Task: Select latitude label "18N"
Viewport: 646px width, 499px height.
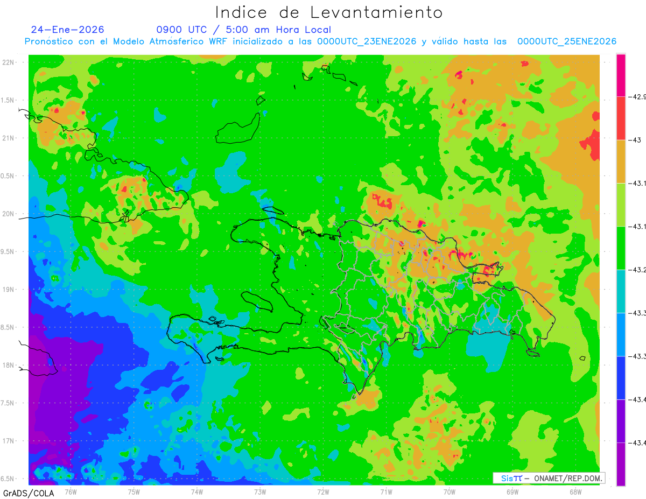Action: tap(9, 365)
